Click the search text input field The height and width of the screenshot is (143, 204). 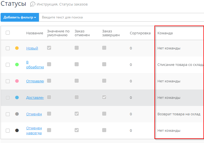click(x=121, y=17)
